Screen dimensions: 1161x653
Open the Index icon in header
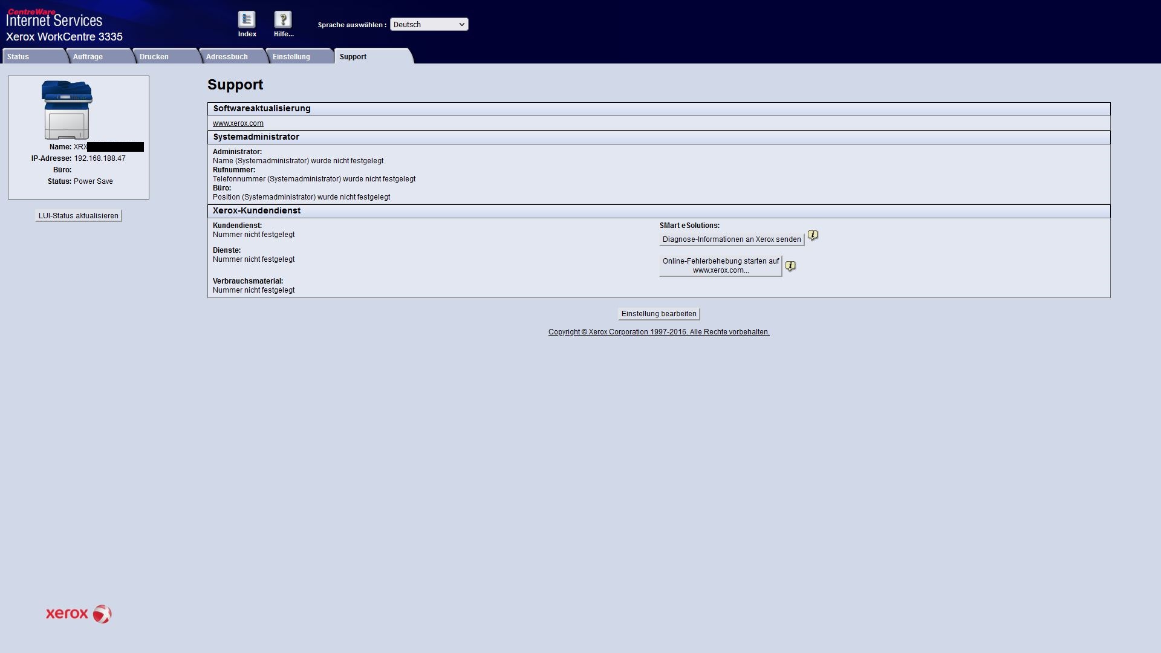[247, 20]
